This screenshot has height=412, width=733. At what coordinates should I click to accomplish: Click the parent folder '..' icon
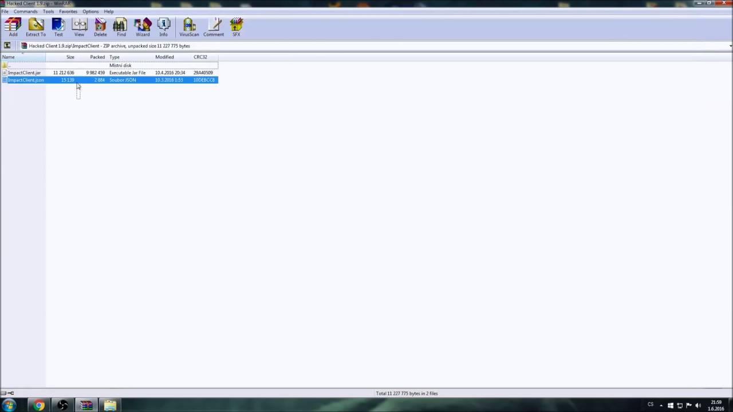[5, 65]
